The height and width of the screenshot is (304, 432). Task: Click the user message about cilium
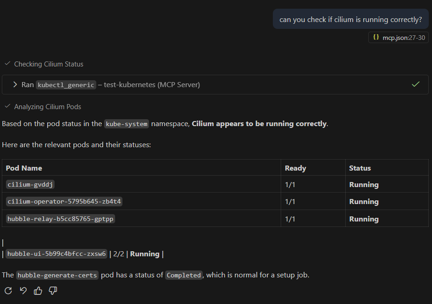(x=350, y=20)
